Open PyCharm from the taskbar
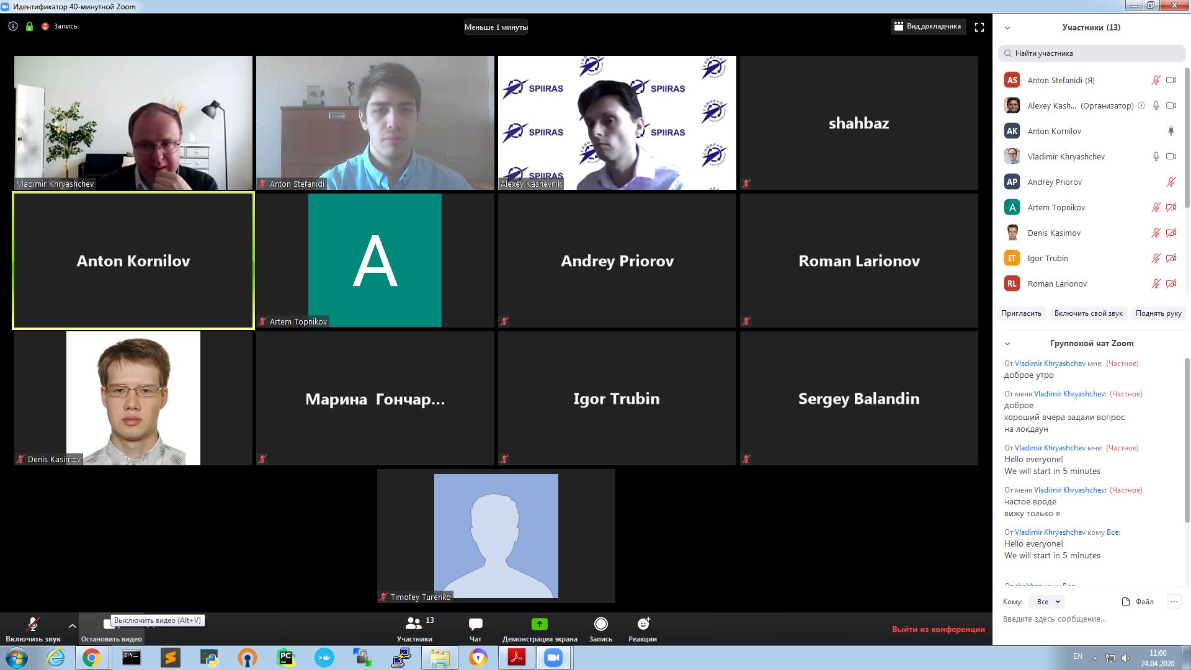1191x670 pixels. pos(285,658)
